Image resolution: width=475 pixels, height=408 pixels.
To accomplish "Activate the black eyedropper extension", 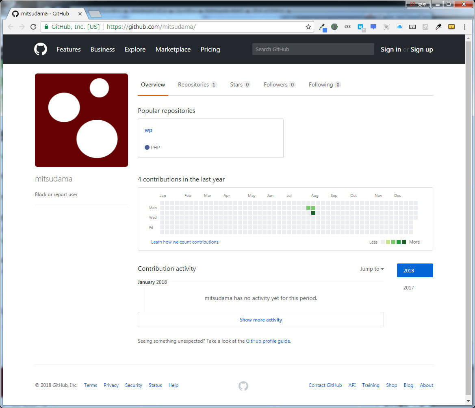I will tap(438, 27).
